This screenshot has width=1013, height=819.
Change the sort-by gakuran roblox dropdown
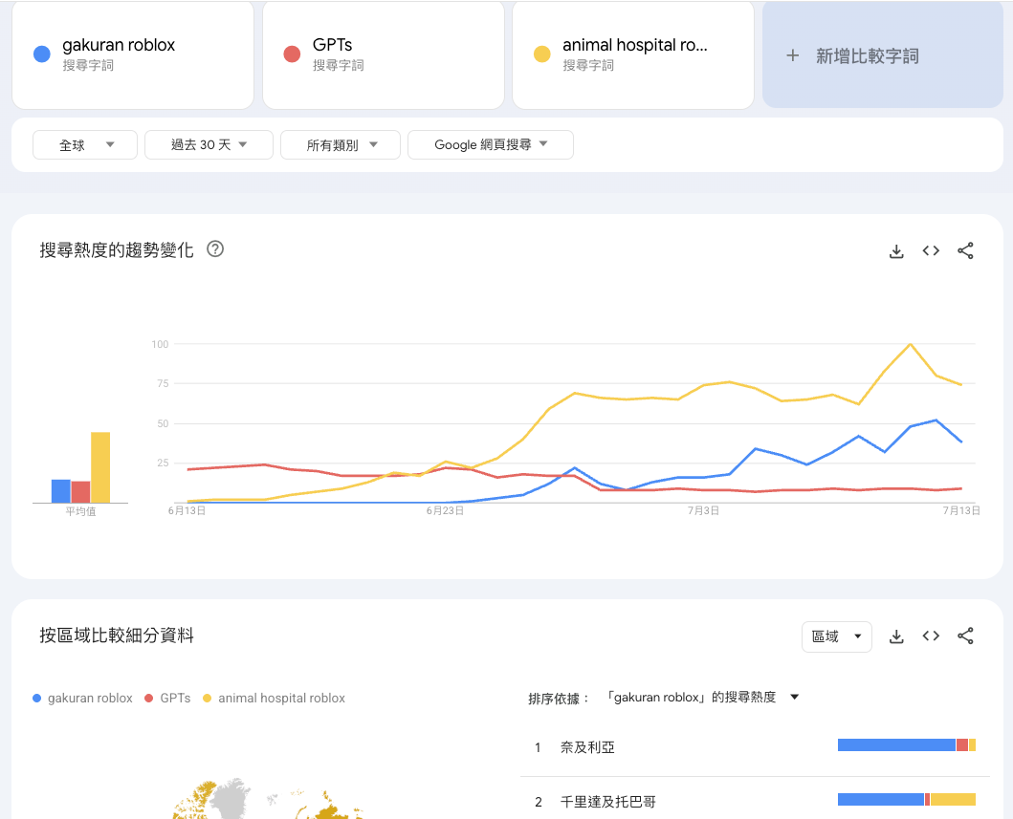tap(702, 697)
